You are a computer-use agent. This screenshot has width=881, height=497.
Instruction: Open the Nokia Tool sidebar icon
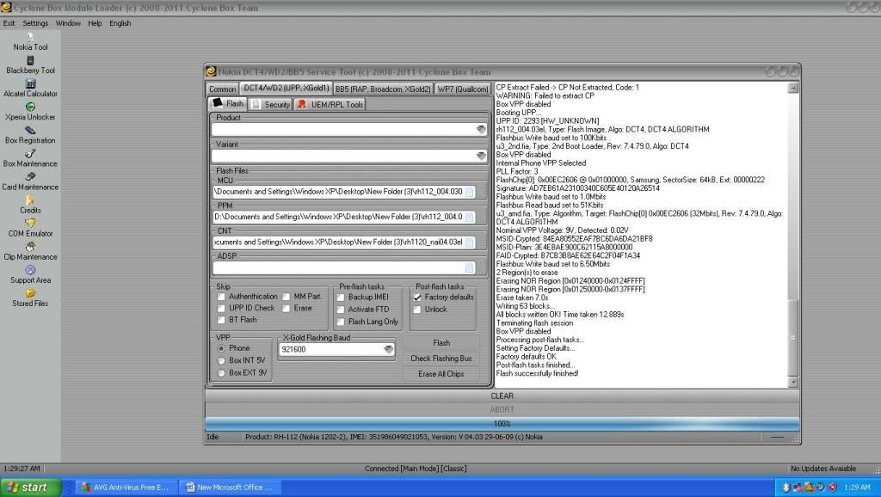tap(30, 37)
